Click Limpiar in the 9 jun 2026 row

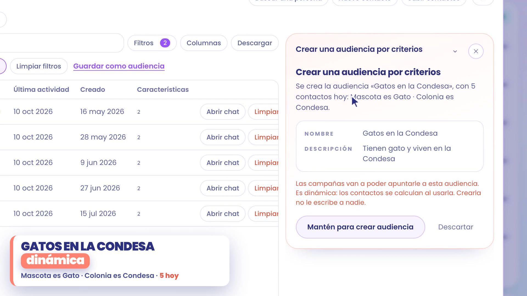tap(263, 163)
